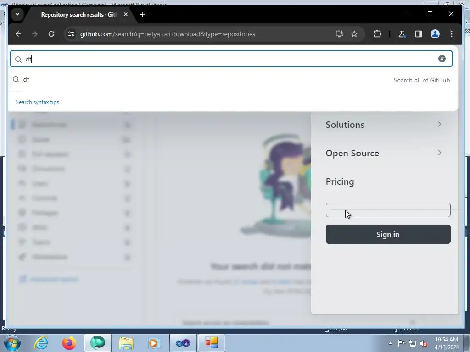The width and height of the screenshot is (470, 352).
Task: Reload the GitHub search page
Action: pyautogui.click(x=51, y=34)
